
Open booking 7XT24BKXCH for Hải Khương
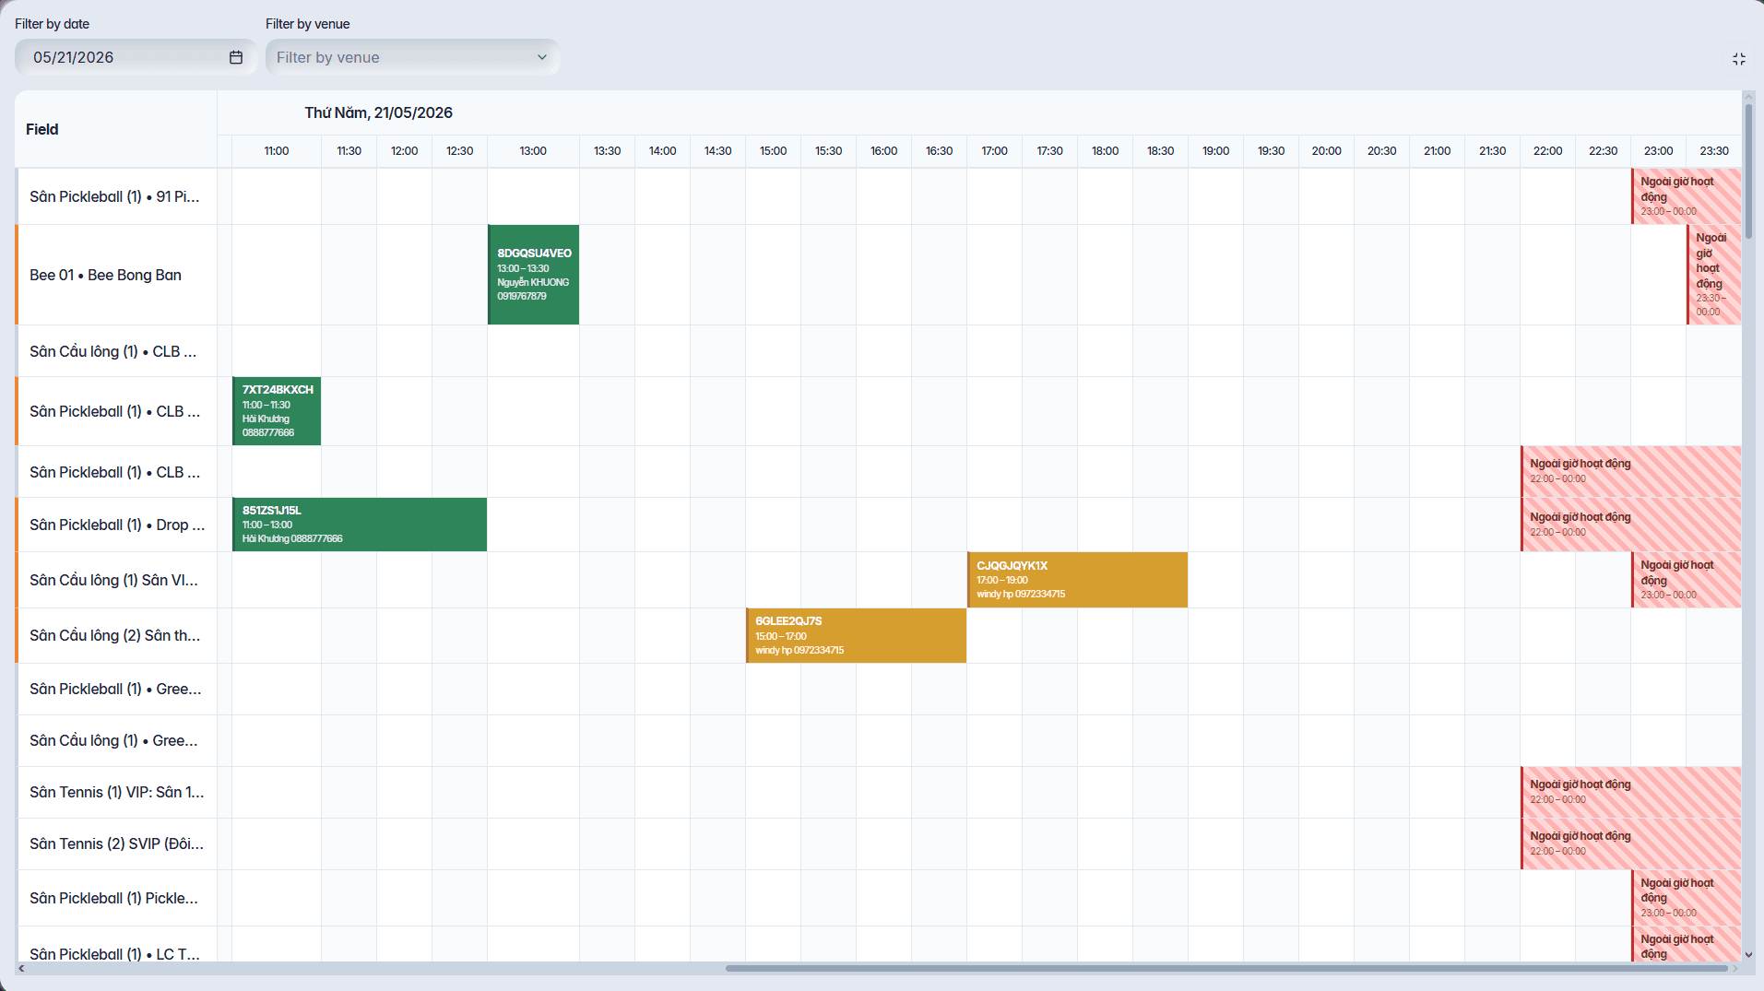(x=277, y=411)
